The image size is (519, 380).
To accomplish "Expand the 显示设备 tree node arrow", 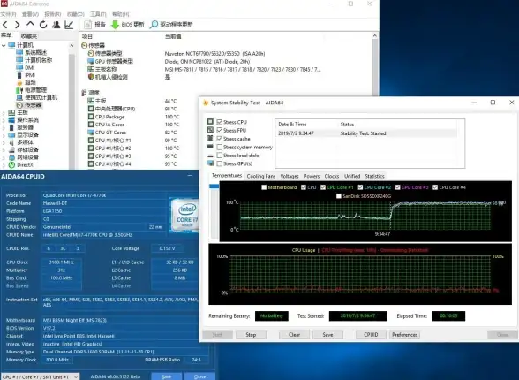I will tap(4, 135).
